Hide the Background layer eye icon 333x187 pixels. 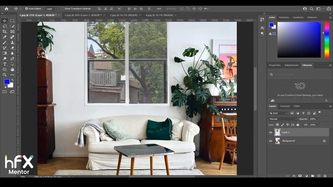pos(271,141)
